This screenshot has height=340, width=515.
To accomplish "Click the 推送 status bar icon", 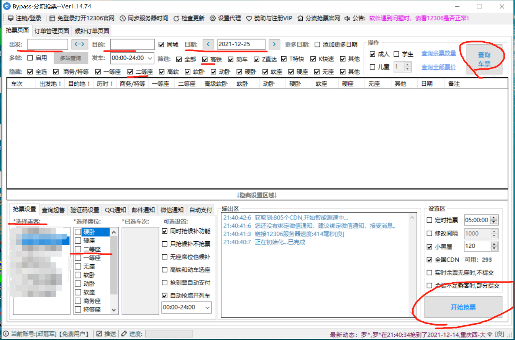I will [x=99, y=334].
